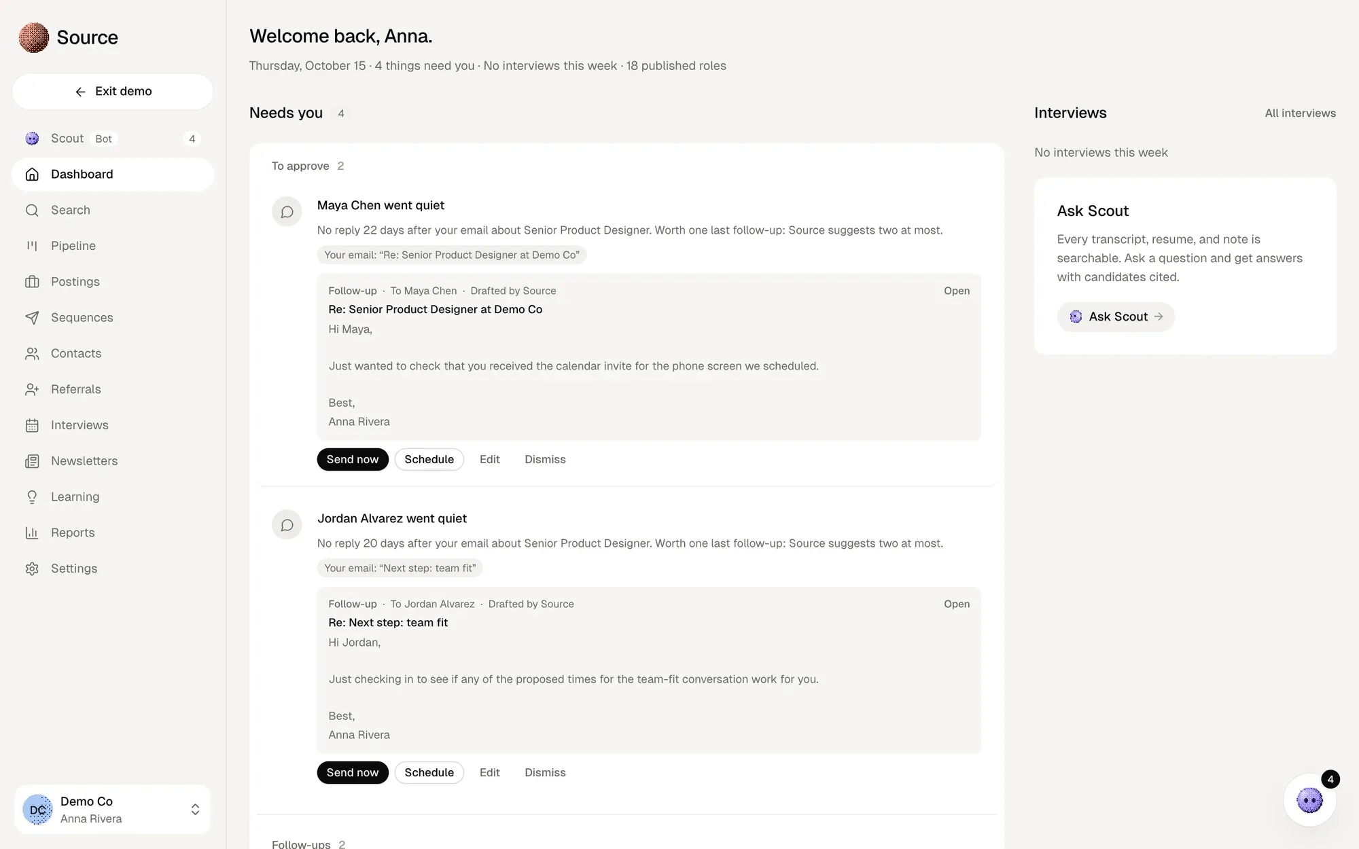Viewport: 1359px width, 849px height.
Task: Click the Interviews calendar icon
Action: click(32, 425)
